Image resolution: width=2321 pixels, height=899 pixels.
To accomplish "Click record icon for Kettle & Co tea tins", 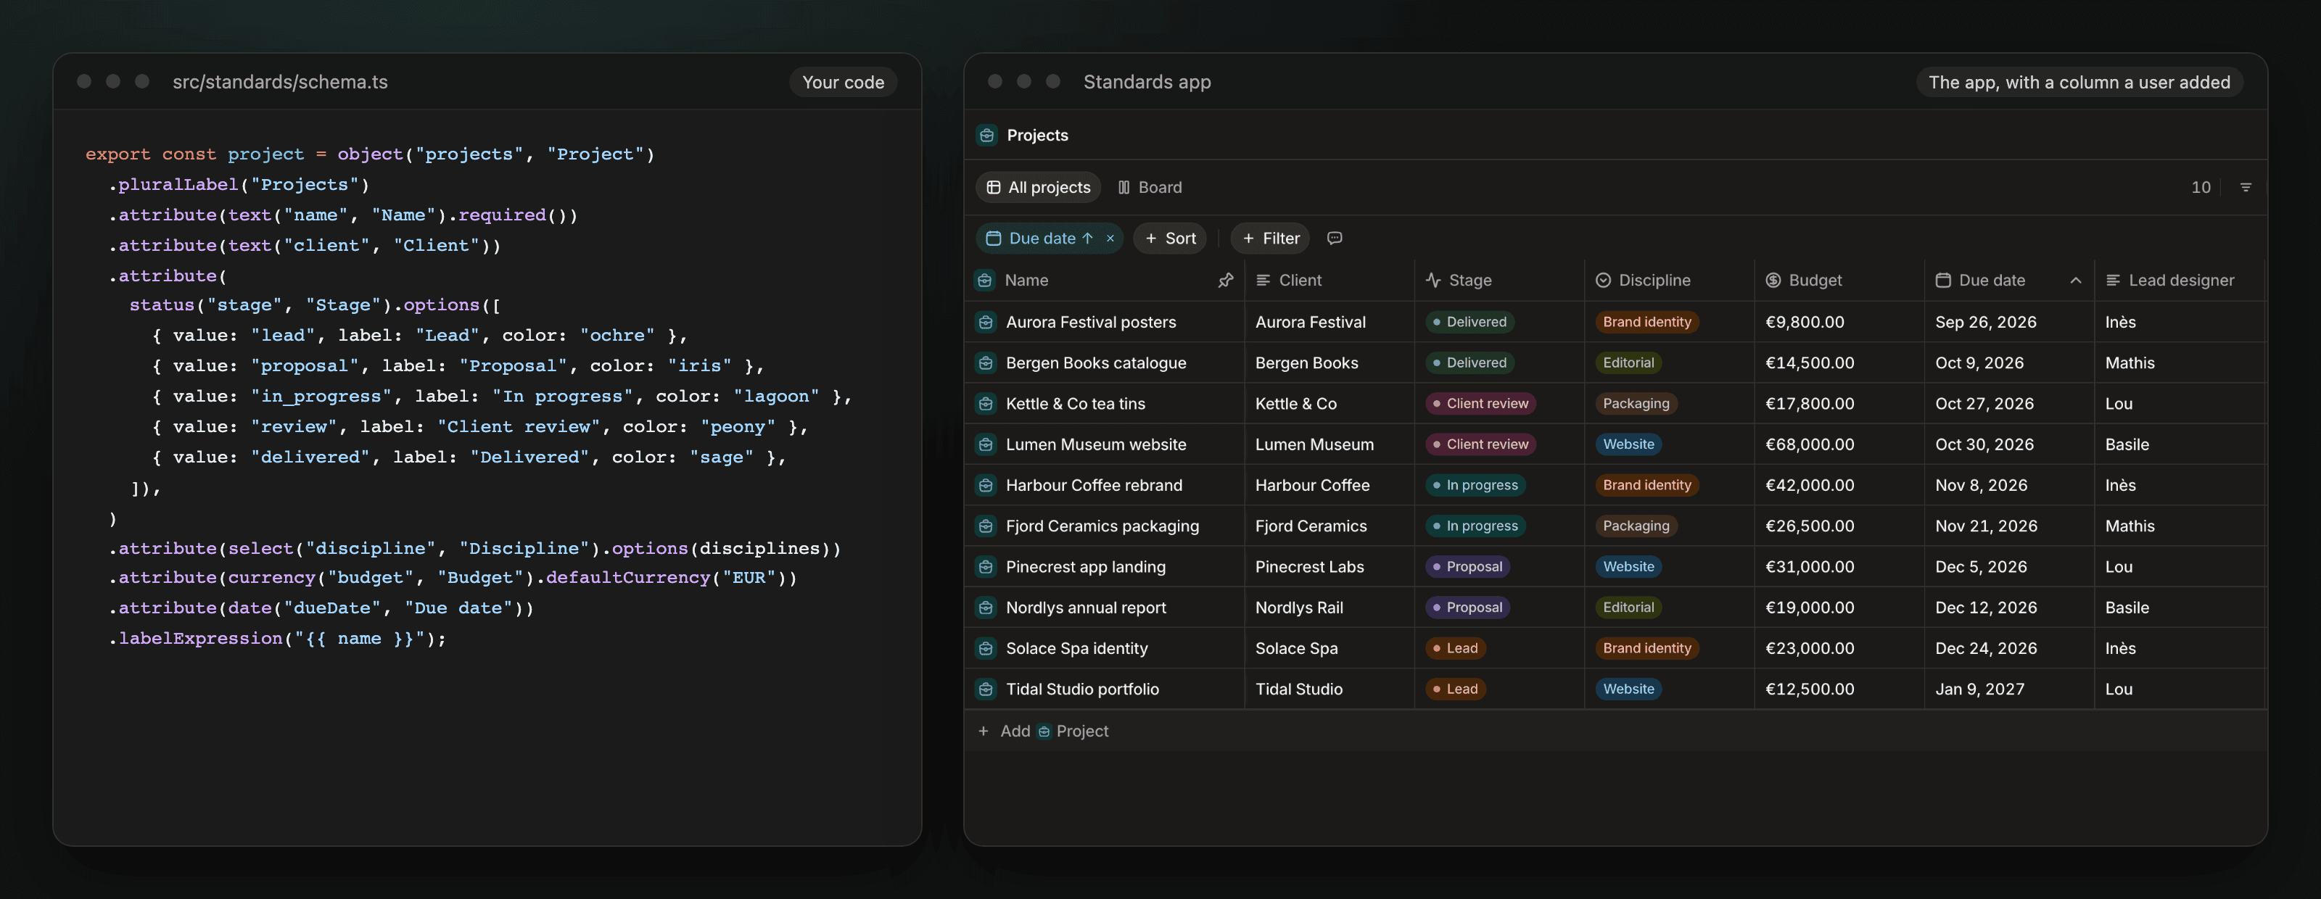I will point(986,404).
